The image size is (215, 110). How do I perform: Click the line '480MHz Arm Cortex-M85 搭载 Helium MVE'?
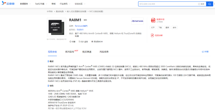[x=71, y=91]
